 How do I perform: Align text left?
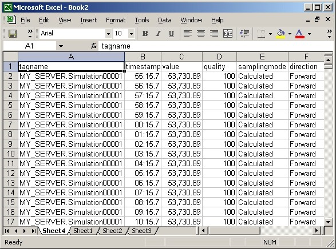coord(188,34)
